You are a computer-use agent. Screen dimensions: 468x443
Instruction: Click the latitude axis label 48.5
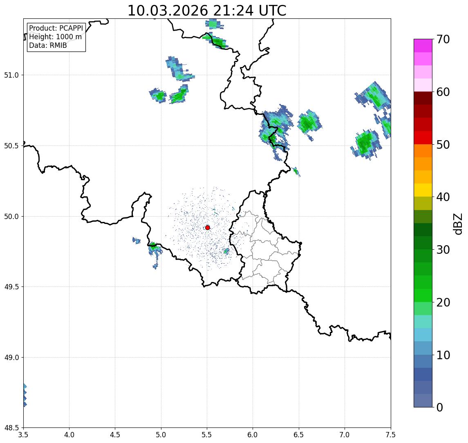11,428
